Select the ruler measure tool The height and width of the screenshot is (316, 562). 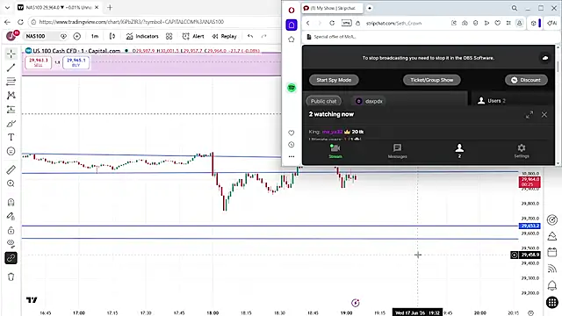tap(11, 169)
